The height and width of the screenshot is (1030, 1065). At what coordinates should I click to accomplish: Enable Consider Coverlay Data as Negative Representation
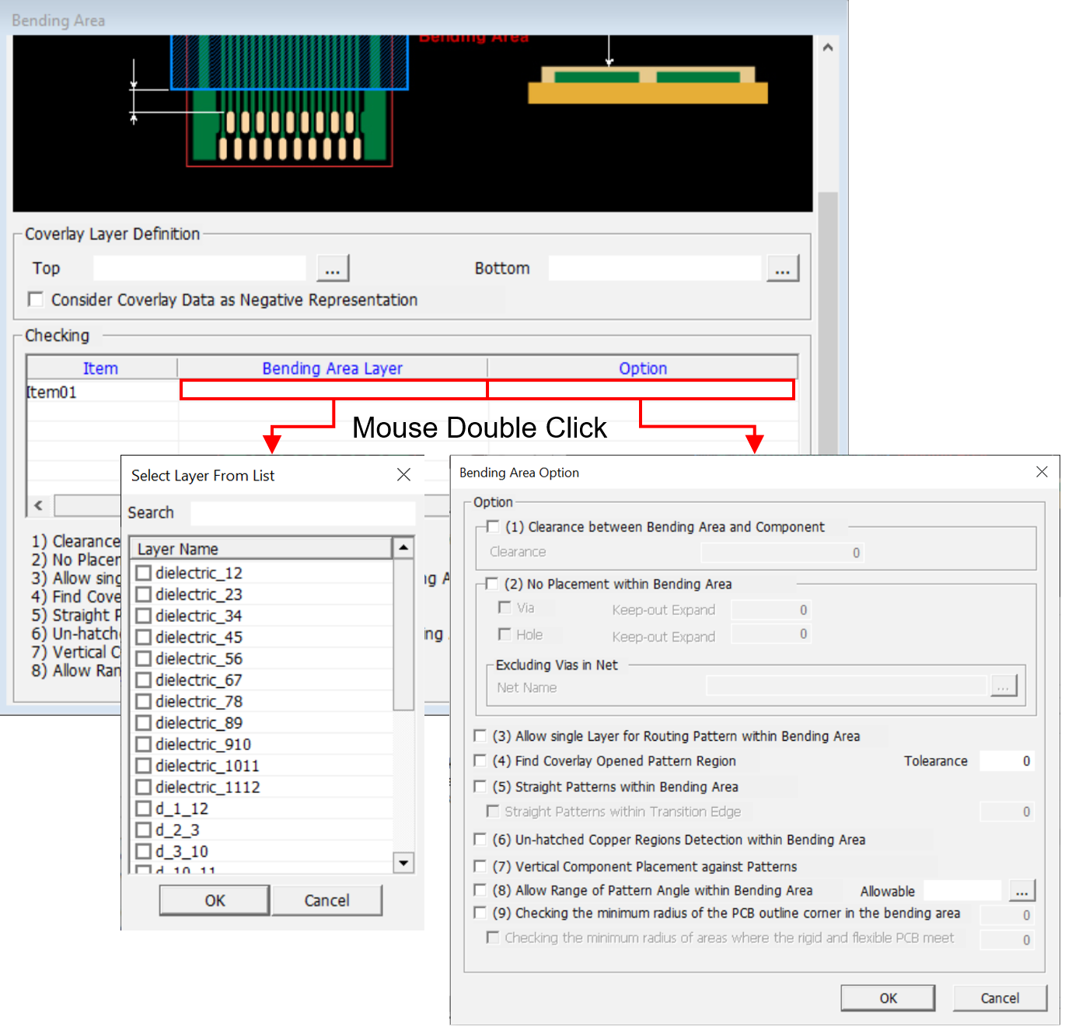pyautogui.click(x=36, y=300)
